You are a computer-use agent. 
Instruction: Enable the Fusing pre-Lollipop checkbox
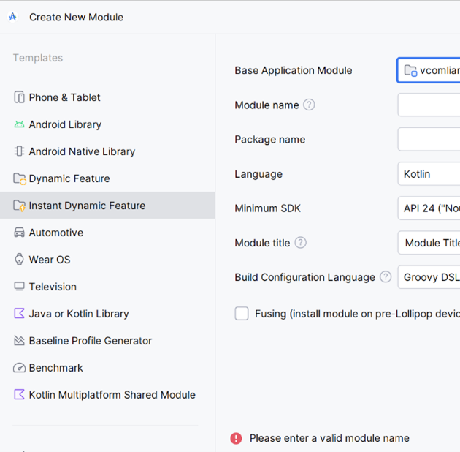click(242, 314)
